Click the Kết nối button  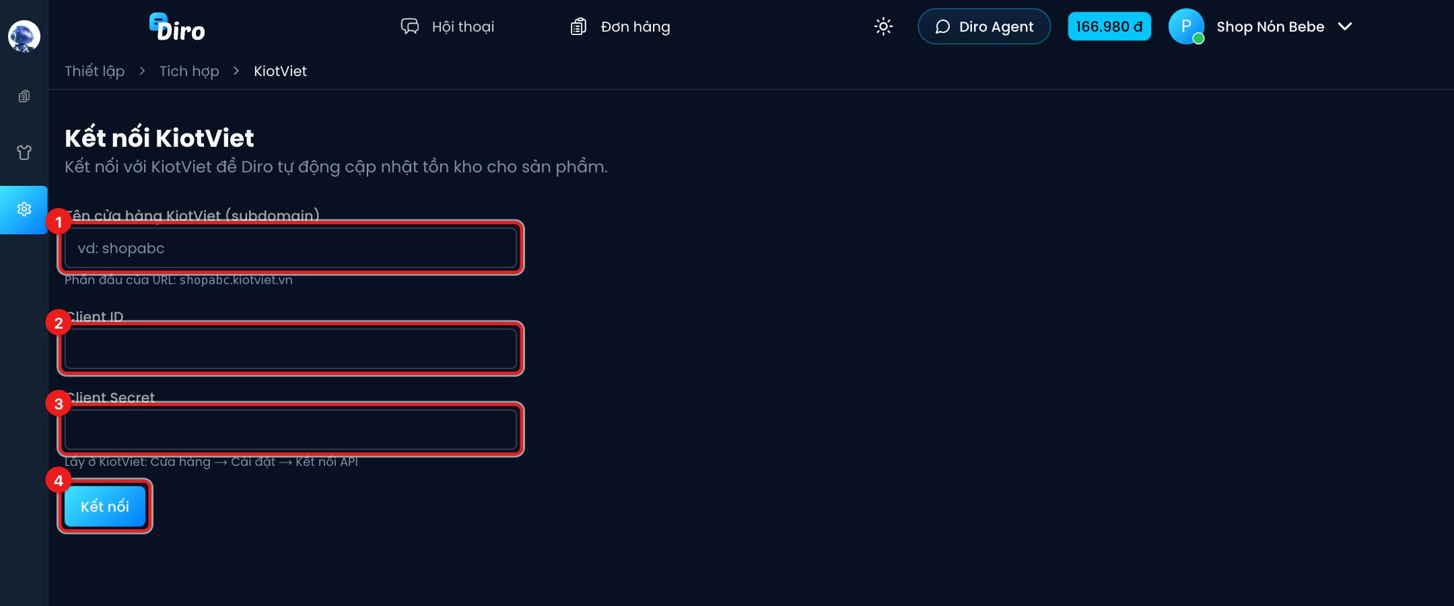105,506
